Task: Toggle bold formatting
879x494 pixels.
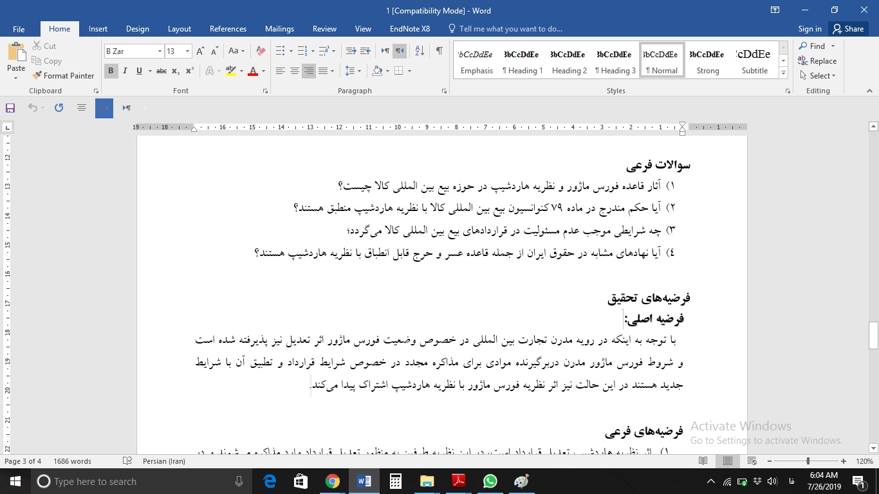Action: click(111, 71)
